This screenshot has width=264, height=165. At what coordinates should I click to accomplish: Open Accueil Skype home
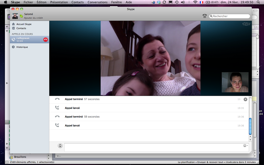pyautogui.click(x=24, y=24)
